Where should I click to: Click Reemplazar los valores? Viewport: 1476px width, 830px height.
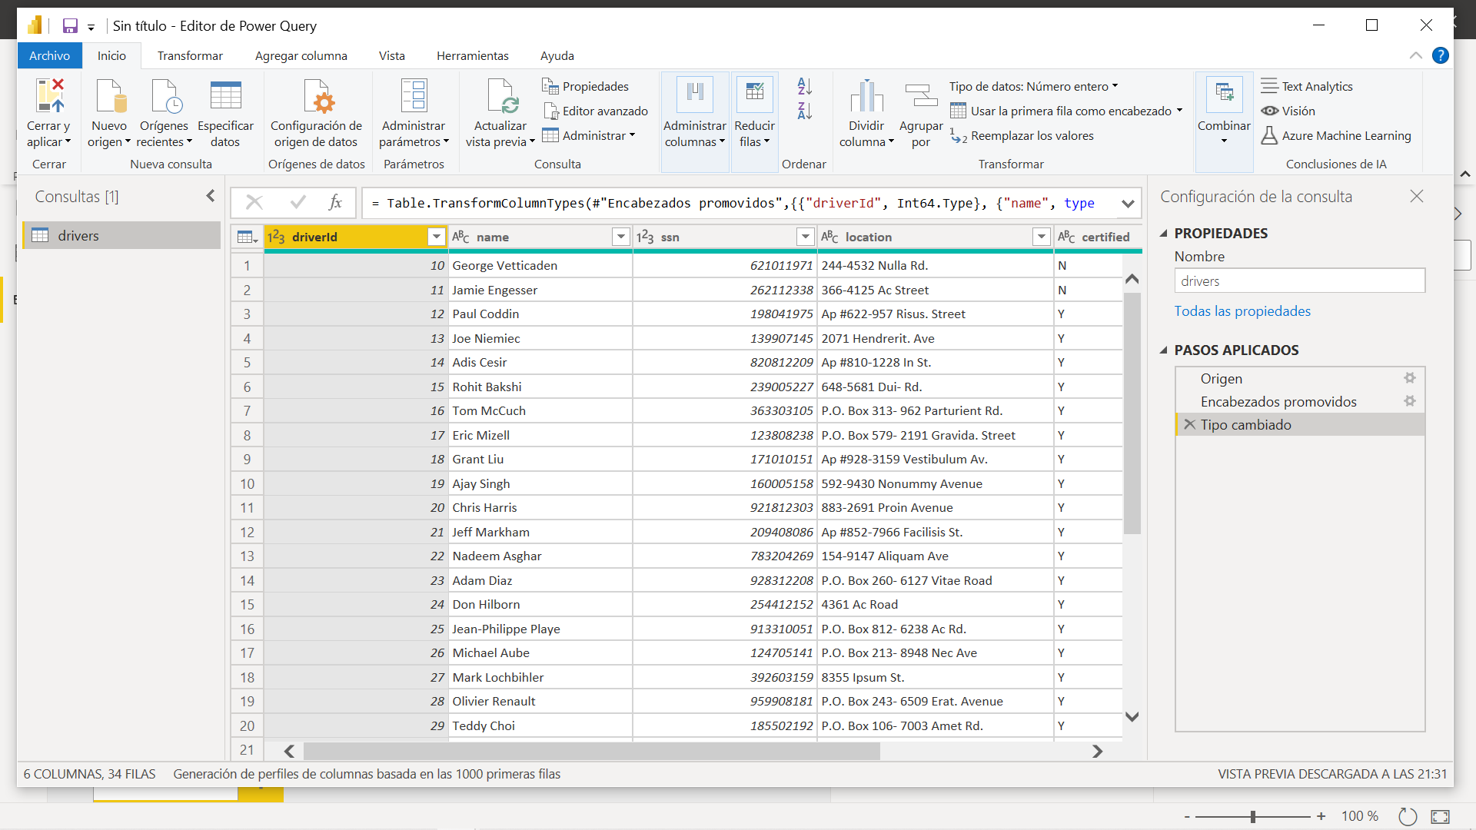(x=1022, y=135)
